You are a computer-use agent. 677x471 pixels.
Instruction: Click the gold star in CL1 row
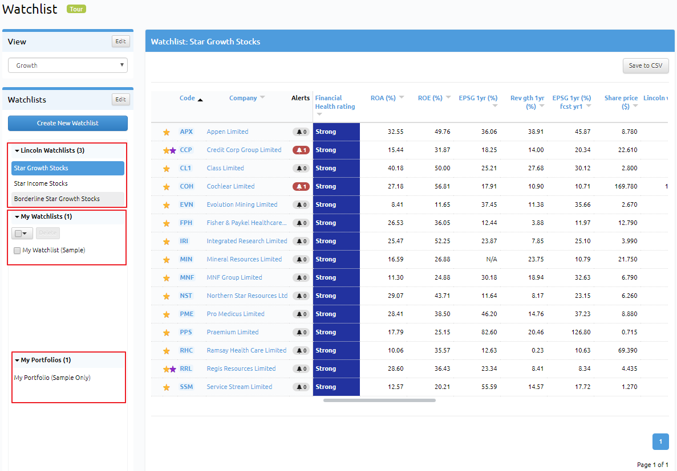coord(166,169)
